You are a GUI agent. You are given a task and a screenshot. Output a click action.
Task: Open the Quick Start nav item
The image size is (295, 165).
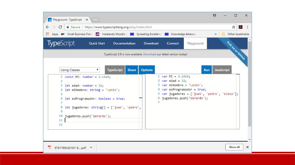[x=97, y=44]
